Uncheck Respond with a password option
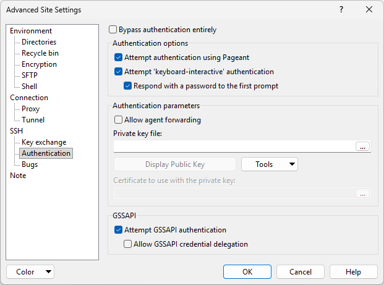Image resolution: width=384 pixels, height=285 pixels. pyautogui.click(x=128, y=86)
